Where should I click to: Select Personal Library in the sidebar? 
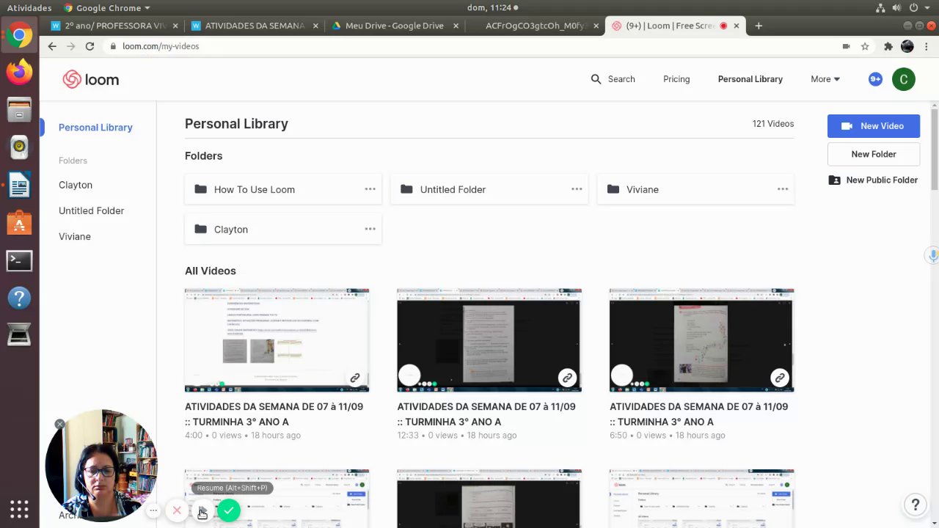coord(95,128)
